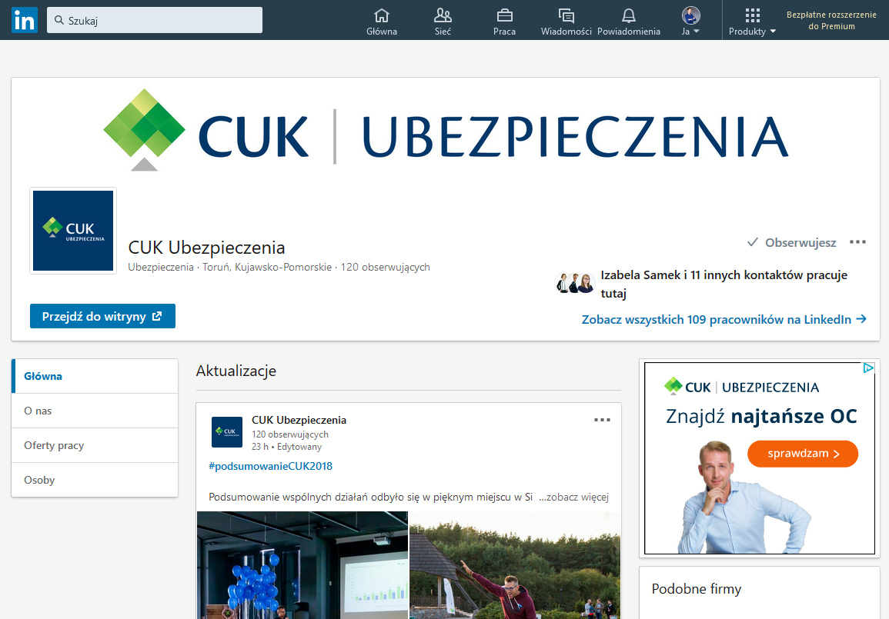889x619 pixels.
Task: Select the O nas sidebar tab
Action: tap(95, 411)
